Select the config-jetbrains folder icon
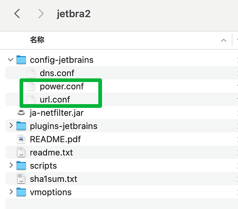 (x=21, y=60)
